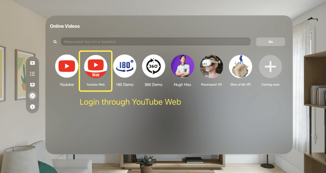The image size is (326, 173).
Task: Click the 180 Demo label
Action: 125,84
